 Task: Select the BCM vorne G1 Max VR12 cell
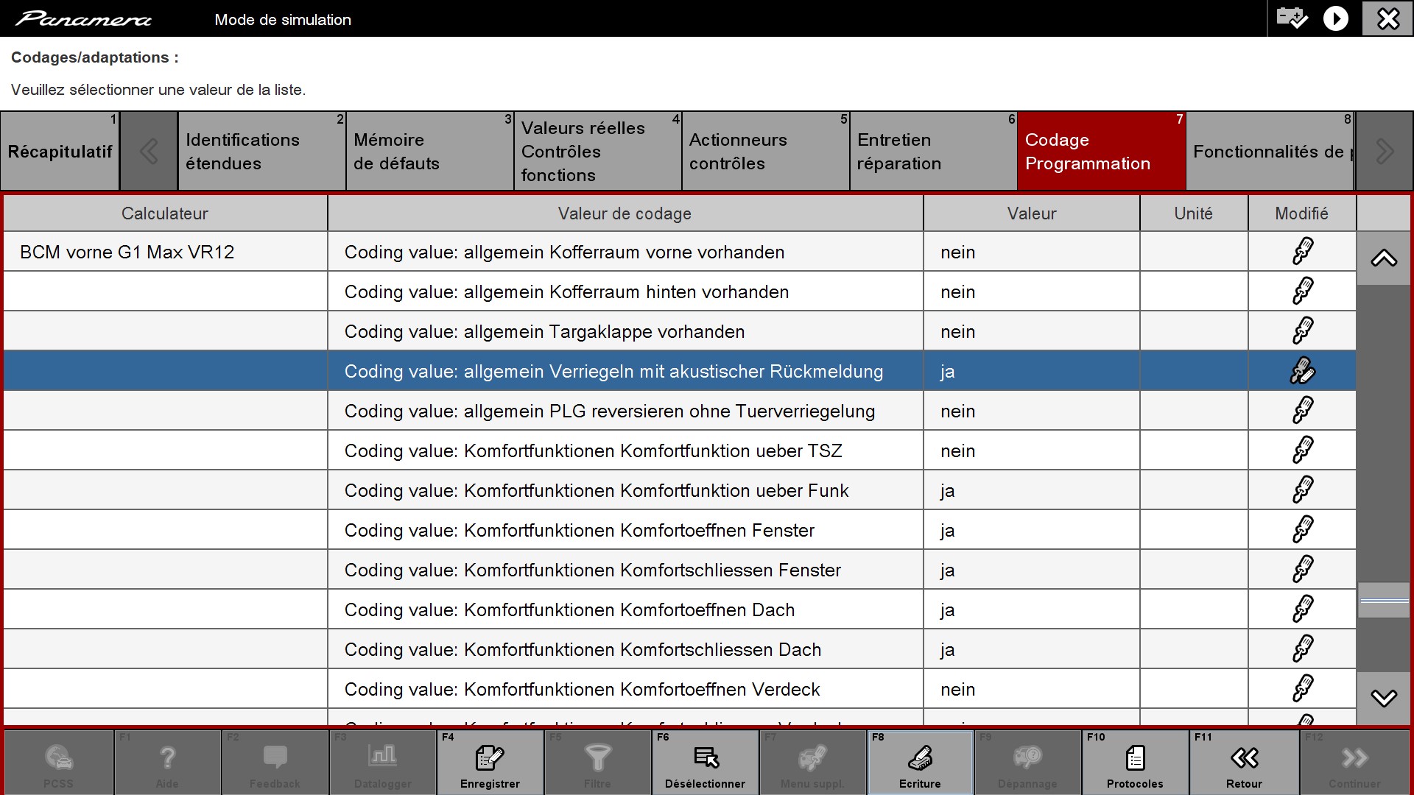165,252
